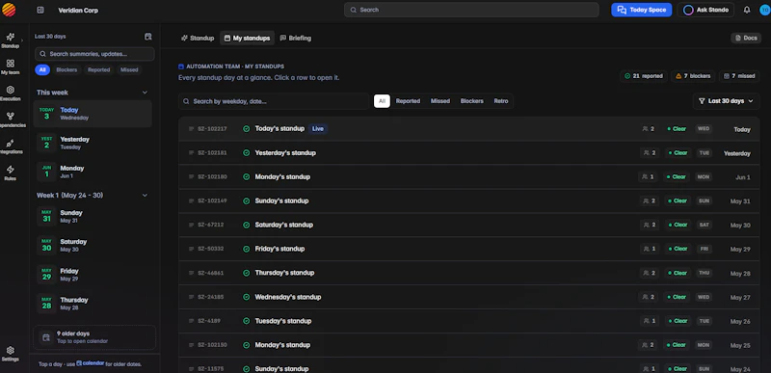
Task: Click the status check icon on Wednesday's standup
Action: [247, 297]
